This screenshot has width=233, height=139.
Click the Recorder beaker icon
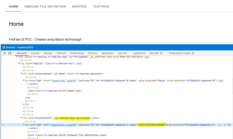point(161,53)
